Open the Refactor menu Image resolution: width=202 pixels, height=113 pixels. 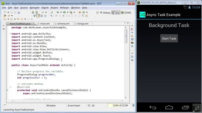point(64,8)
